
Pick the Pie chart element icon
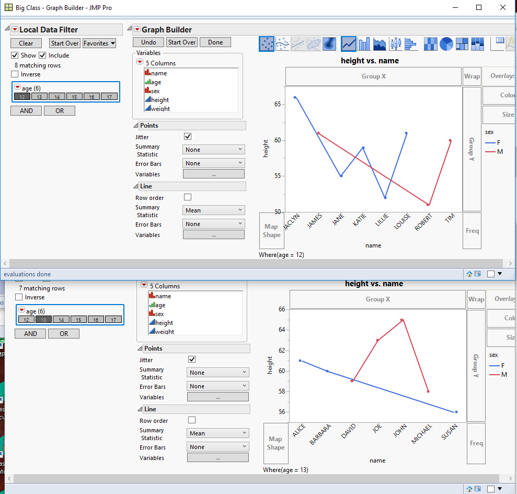coord(446,43)
